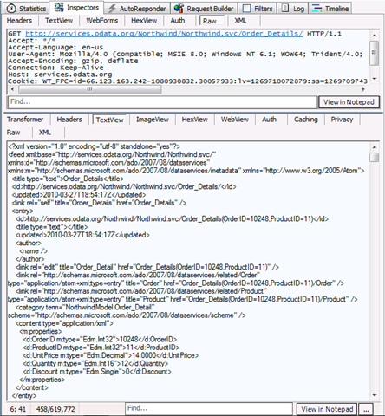Open AutoResponder via lightning bolt icon
Screen dimensions: 385x416
pos(112,9)
